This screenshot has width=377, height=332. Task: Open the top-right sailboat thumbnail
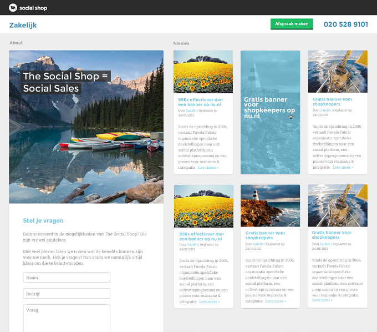338,72
